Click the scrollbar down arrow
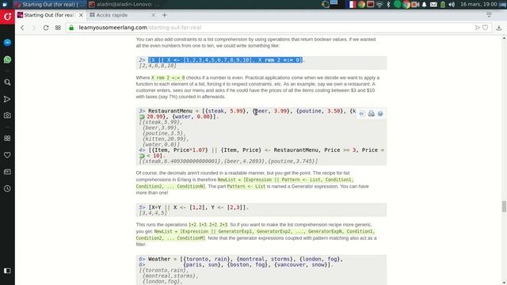507x285 pixels. [504, 283]
